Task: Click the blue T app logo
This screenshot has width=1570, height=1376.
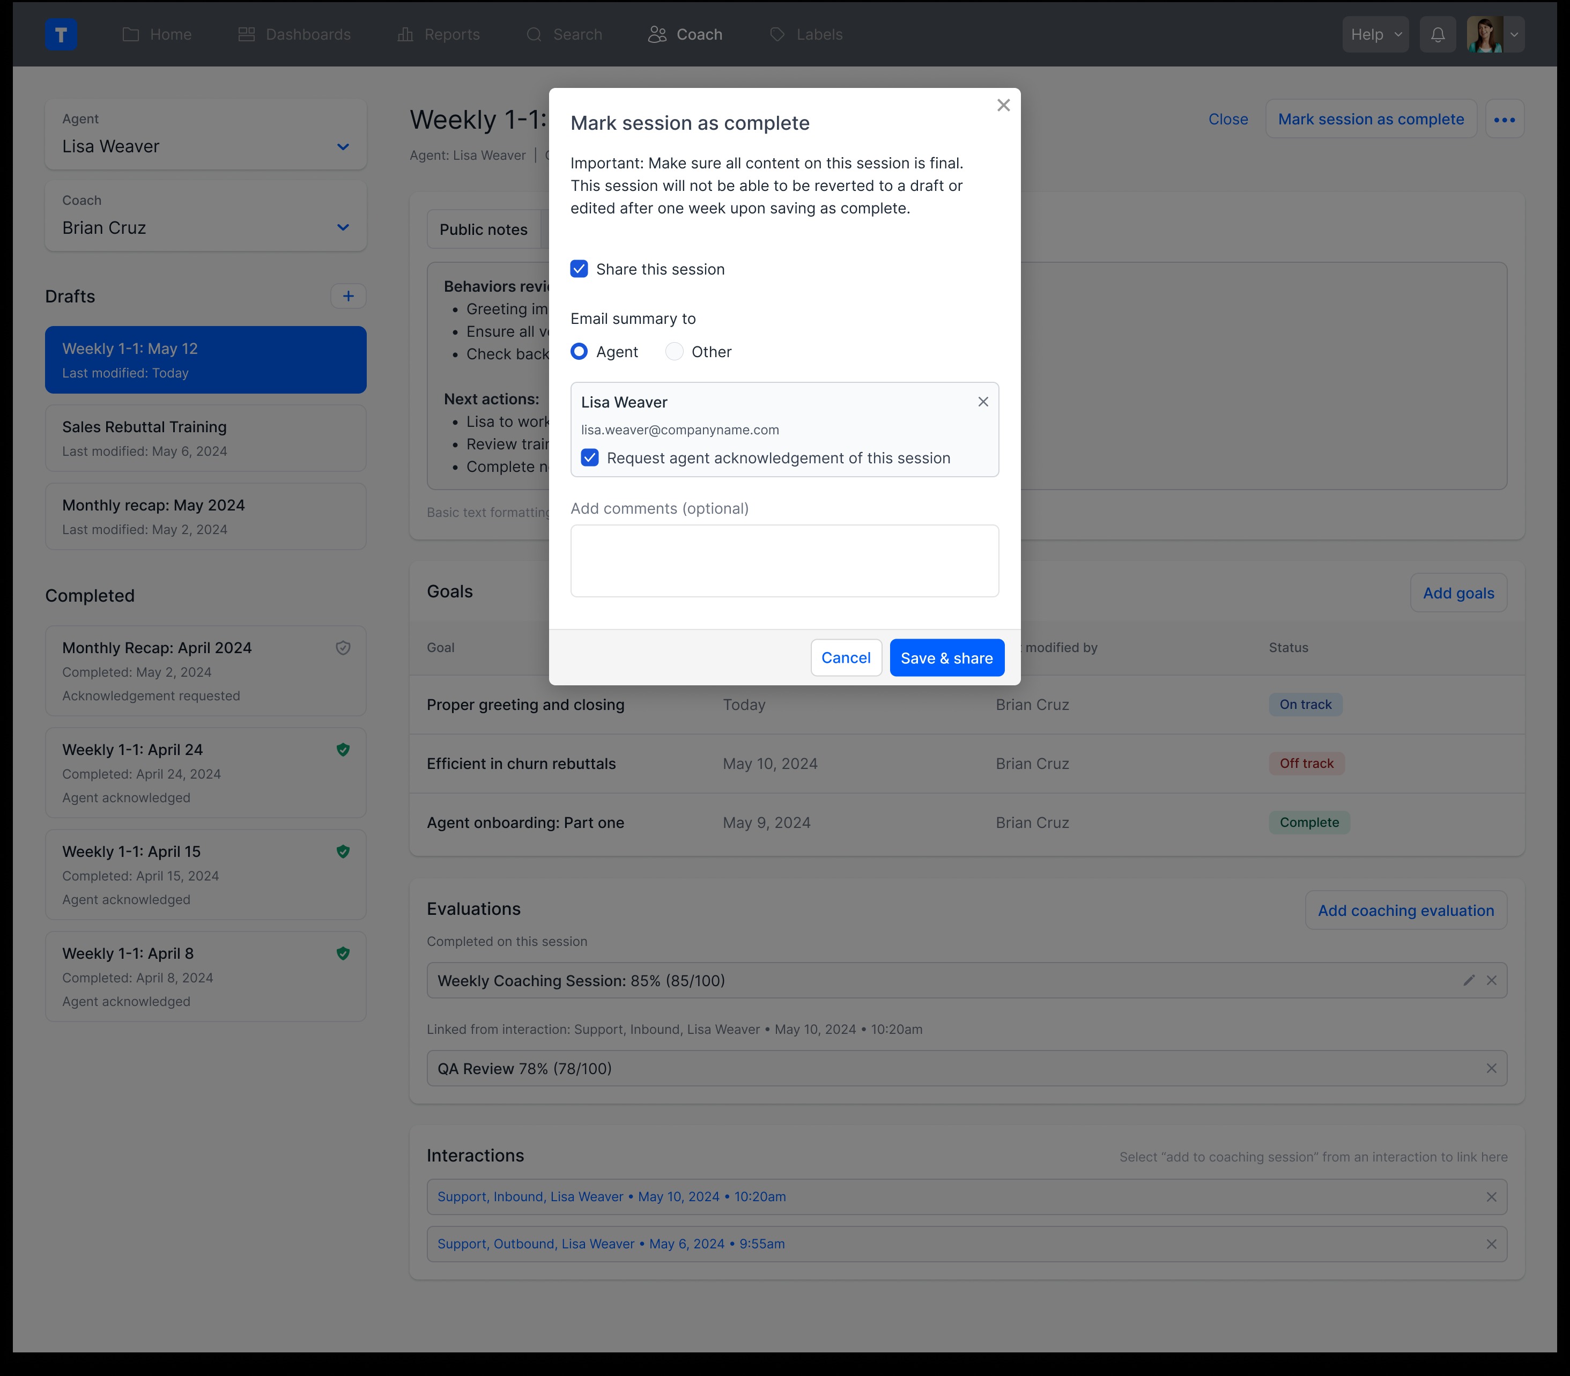Action: [61, 34]
